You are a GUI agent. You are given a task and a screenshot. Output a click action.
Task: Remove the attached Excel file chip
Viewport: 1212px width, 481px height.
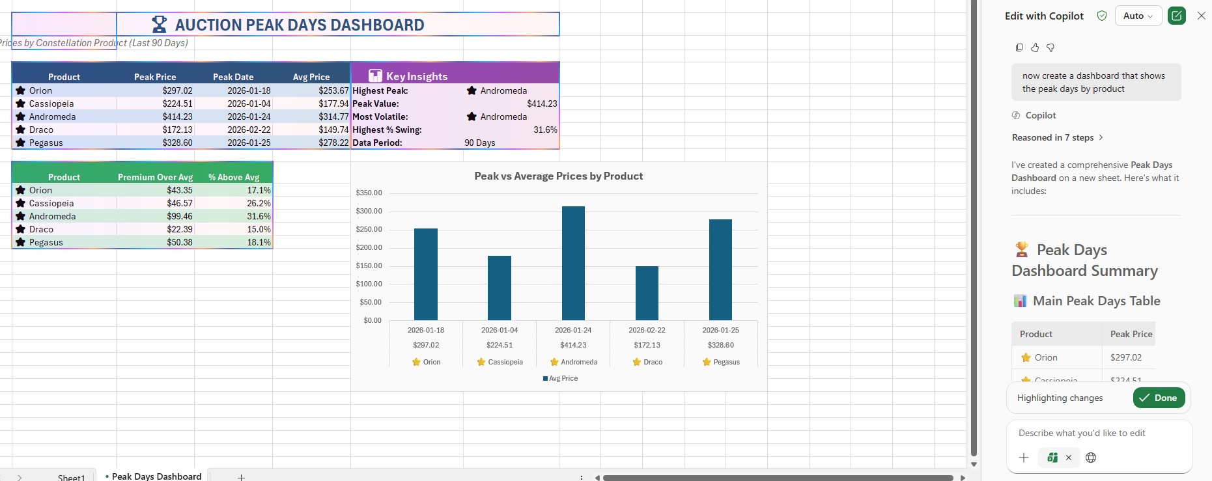tap(1069, 458)
